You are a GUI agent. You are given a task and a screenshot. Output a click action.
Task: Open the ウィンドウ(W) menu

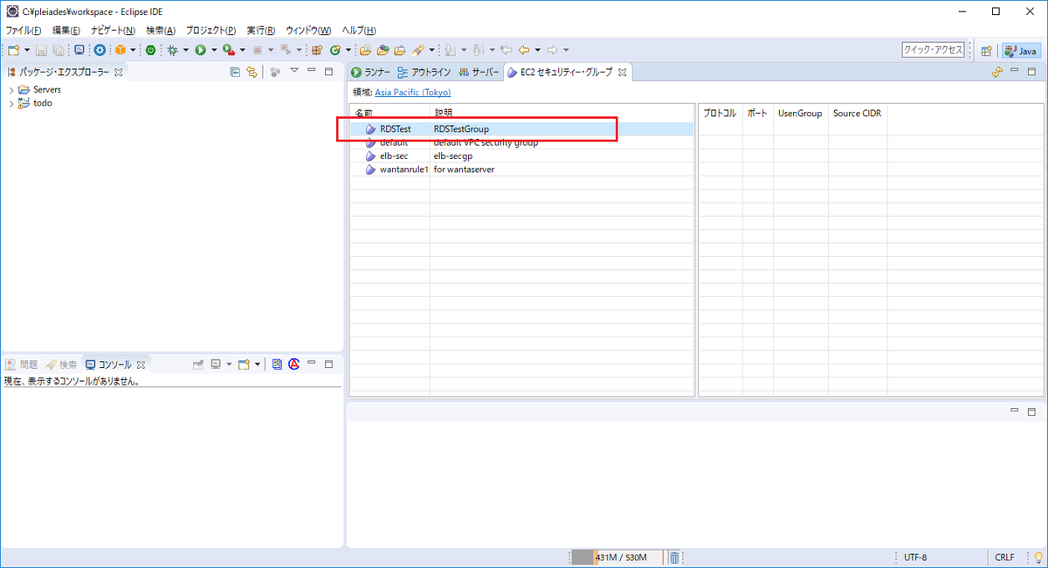(x=308, y=31)
